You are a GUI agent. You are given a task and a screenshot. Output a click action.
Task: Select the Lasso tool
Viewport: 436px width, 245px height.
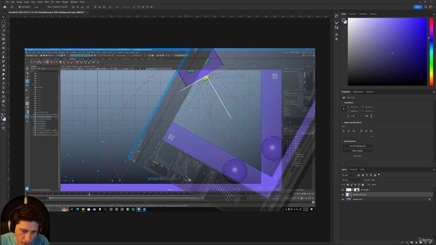[3, 26]
